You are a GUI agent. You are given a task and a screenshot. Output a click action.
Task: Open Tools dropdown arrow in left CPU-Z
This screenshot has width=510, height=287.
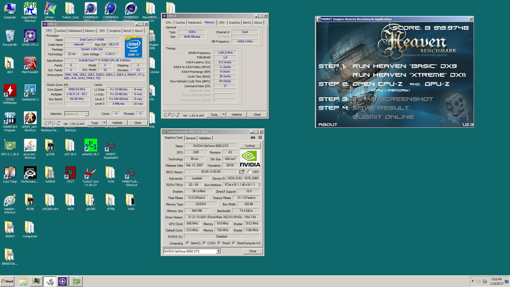click(x=104, y=123)
